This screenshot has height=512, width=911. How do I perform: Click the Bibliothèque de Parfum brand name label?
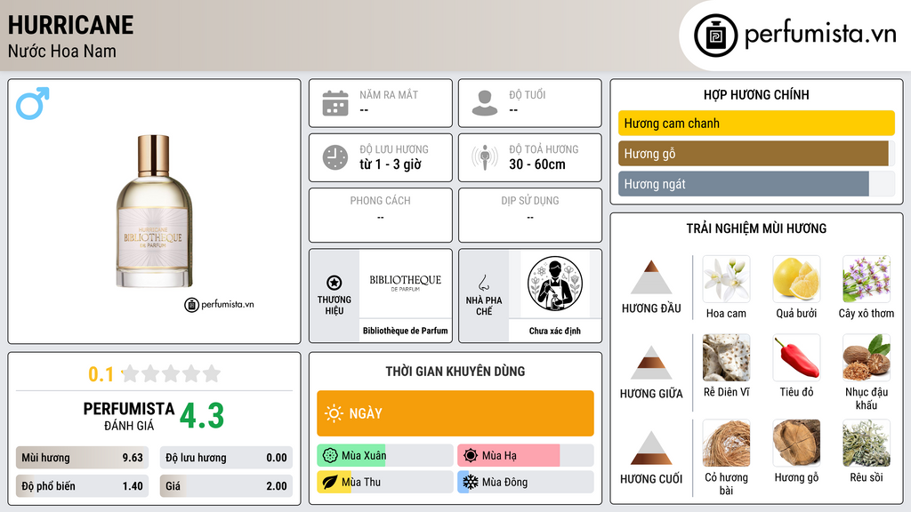coord(406,331)
